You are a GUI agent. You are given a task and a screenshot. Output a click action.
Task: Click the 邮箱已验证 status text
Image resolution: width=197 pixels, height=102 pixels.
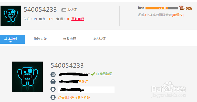(104, 74)
